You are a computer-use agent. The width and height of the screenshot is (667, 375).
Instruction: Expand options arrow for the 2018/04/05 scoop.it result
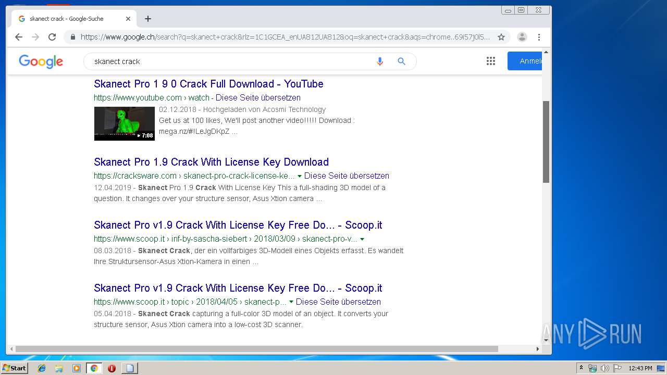click(291, 302)
